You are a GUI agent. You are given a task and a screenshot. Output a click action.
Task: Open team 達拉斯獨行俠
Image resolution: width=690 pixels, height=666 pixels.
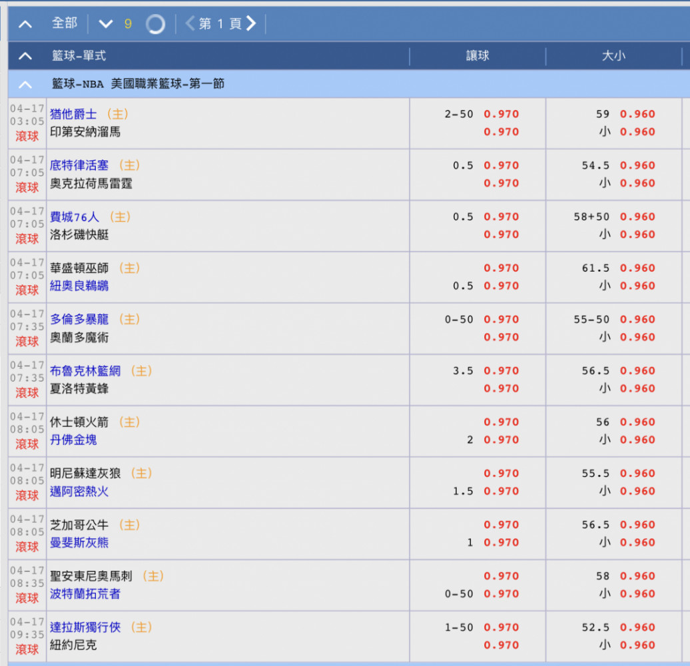(85, 627)
